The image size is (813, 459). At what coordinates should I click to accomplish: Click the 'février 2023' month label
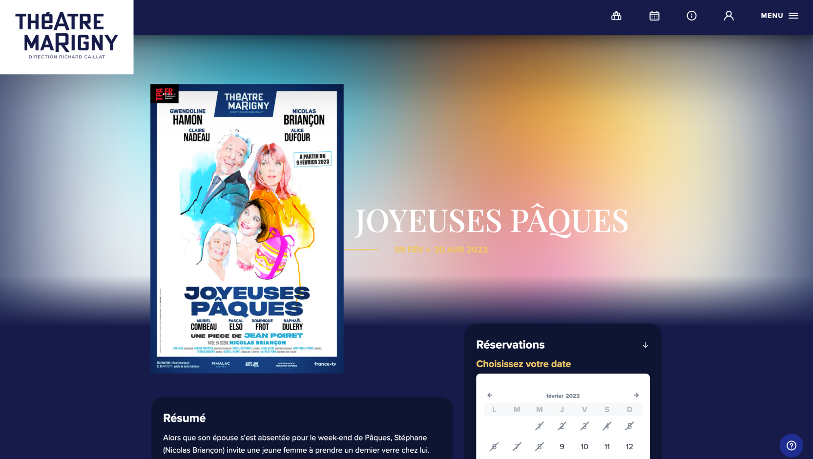pyautogui.click(x=563, y=396)
